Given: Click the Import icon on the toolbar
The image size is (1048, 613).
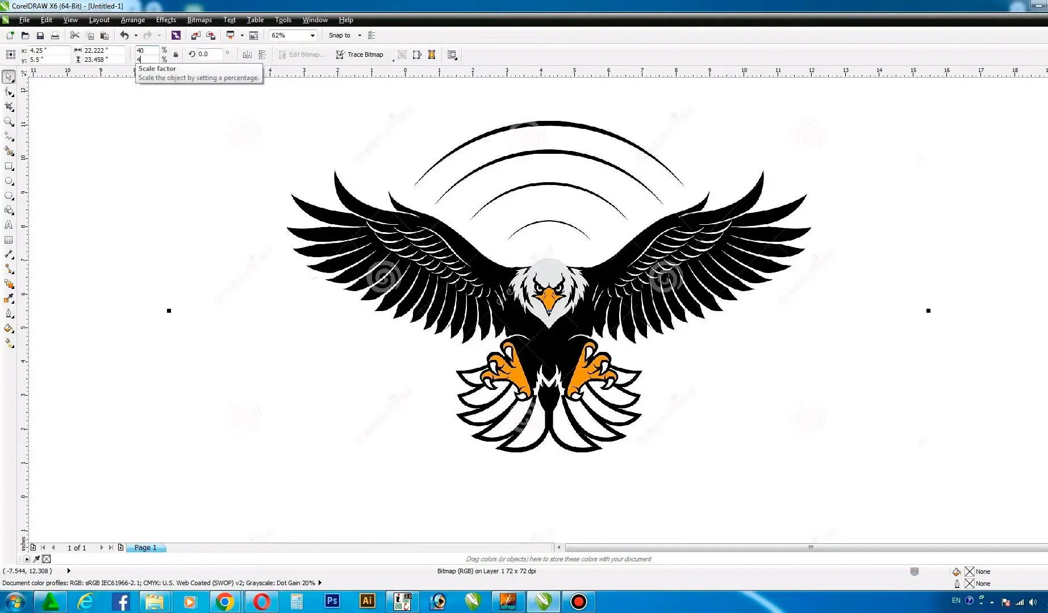Looking at the screenshot, I should point(195,35).
